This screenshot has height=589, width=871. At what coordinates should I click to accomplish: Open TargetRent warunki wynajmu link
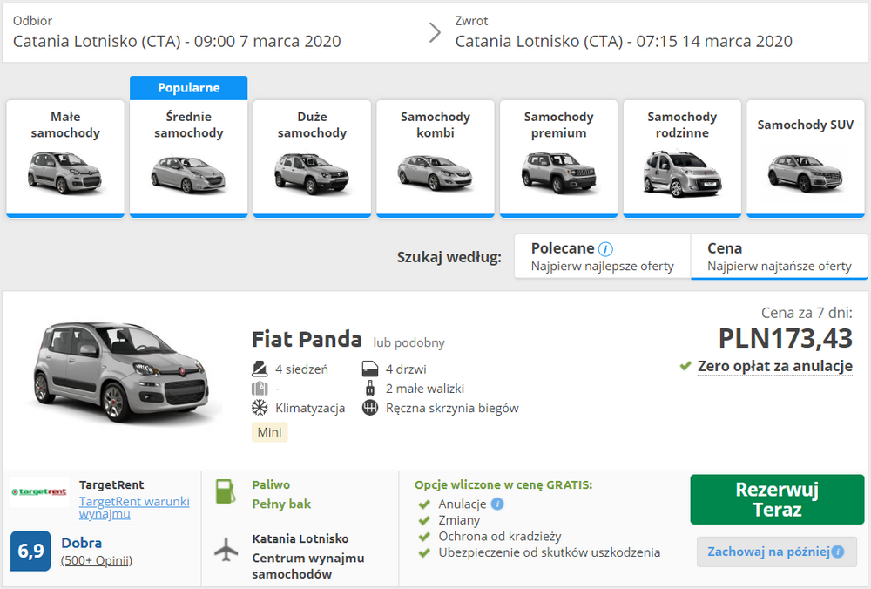coord(134,507)
